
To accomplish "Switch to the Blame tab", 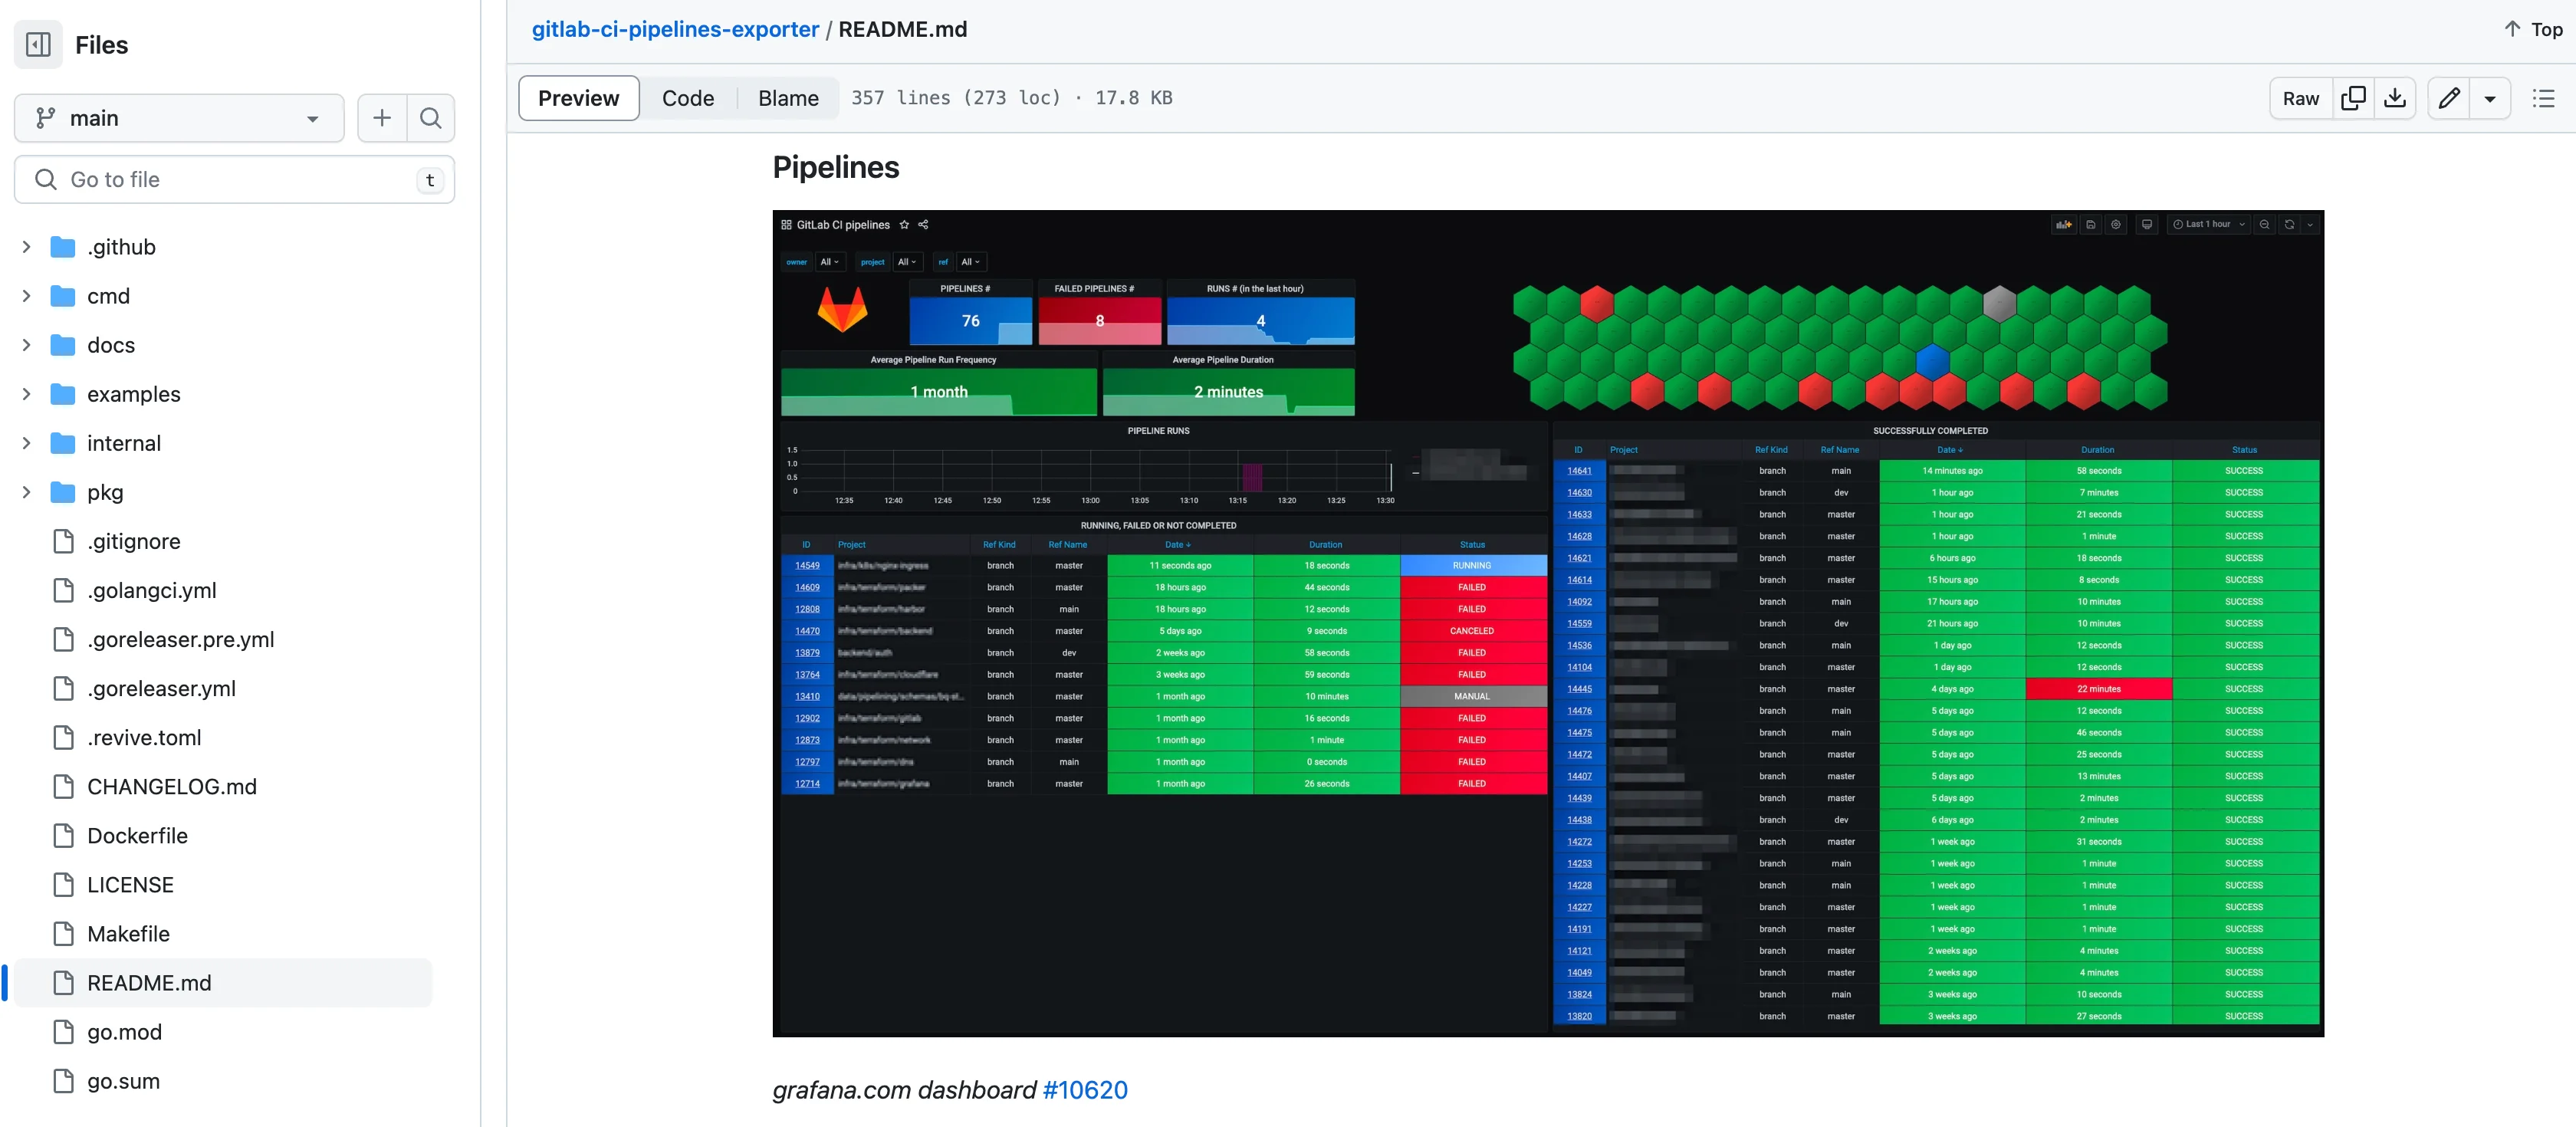I will [x=788, y=98].
